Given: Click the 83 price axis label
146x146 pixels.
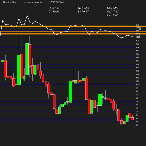Looking at the screenshot, I should point(137,98).
